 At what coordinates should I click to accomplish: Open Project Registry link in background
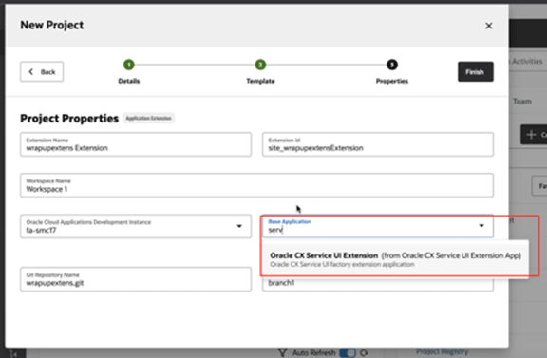[x=442, y=351]
